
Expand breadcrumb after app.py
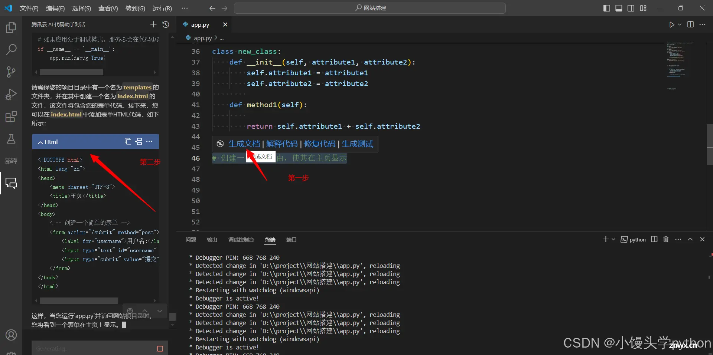(x=222, y=38)
